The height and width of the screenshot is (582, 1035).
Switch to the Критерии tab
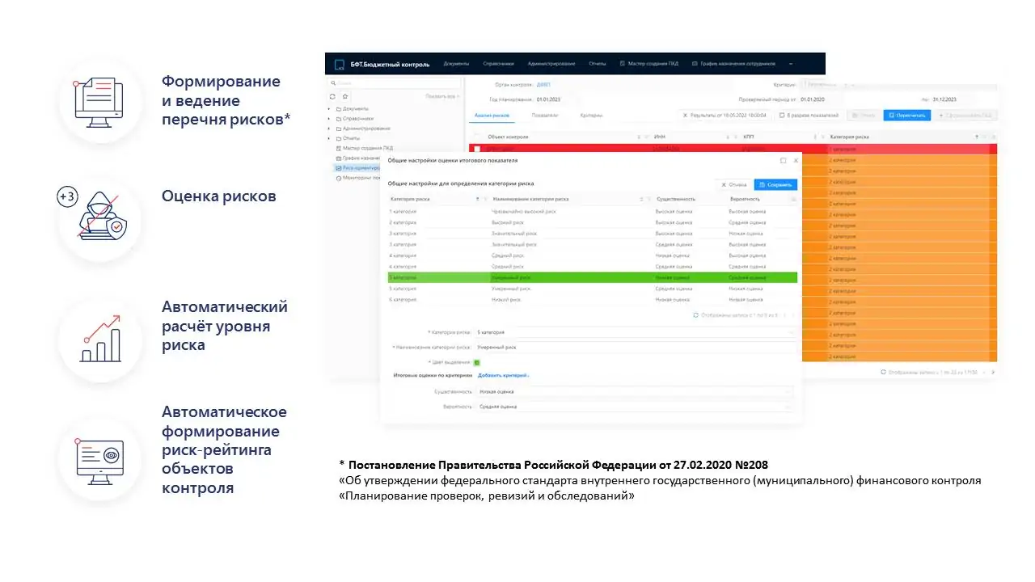[591, 116]
